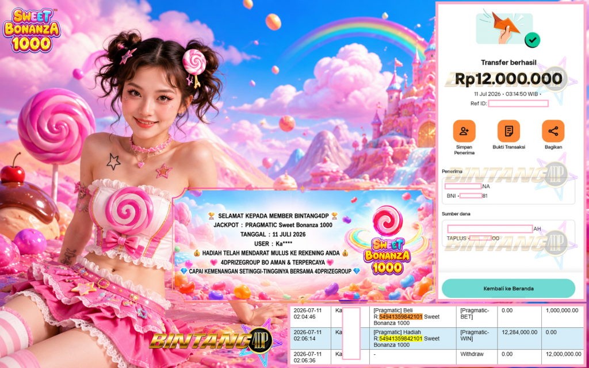Screen dimensions: 589x368
Task: Click the BNI account line
Action: (x=467, y=195)
